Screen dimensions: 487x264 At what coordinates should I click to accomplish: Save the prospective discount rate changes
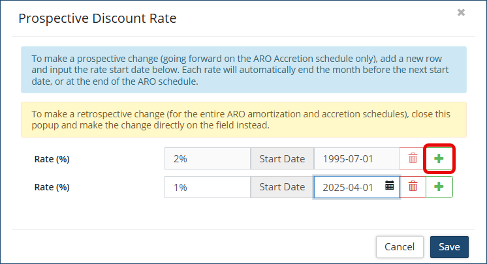tap(449, 247)
